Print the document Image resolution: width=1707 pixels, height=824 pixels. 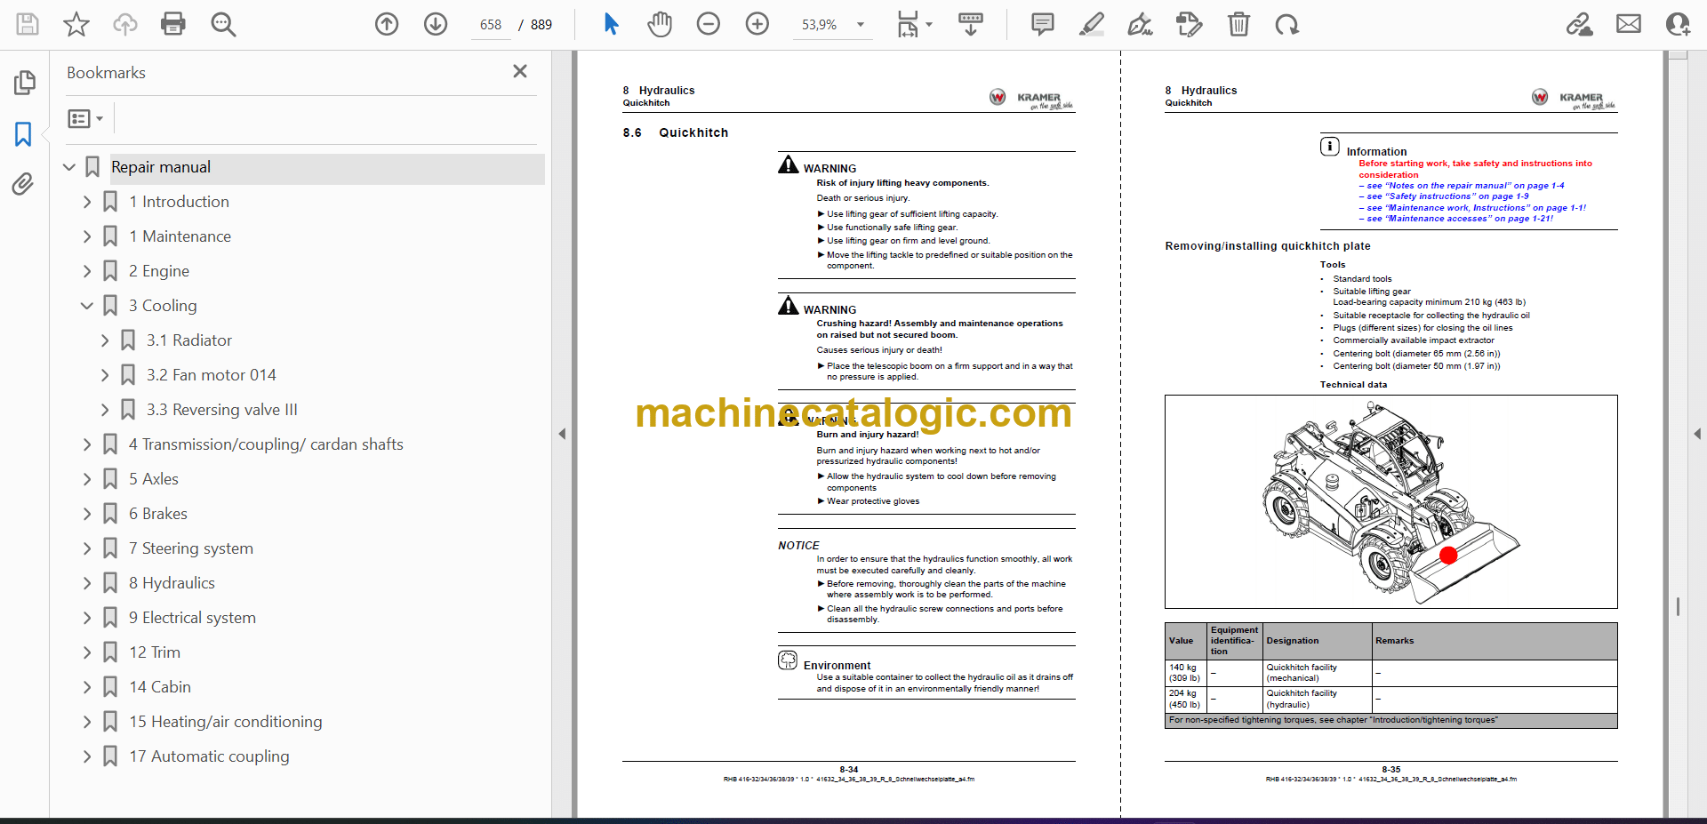click(173, 24)
